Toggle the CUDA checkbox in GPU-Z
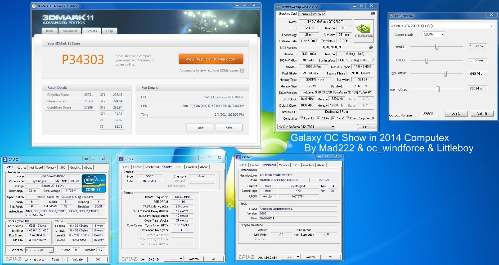499x265 pixels. tap(318, 118)
